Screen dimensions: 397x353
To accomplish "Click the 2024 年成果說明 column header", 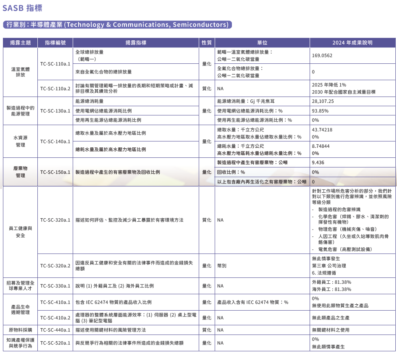I will click(x=352, y=43).
